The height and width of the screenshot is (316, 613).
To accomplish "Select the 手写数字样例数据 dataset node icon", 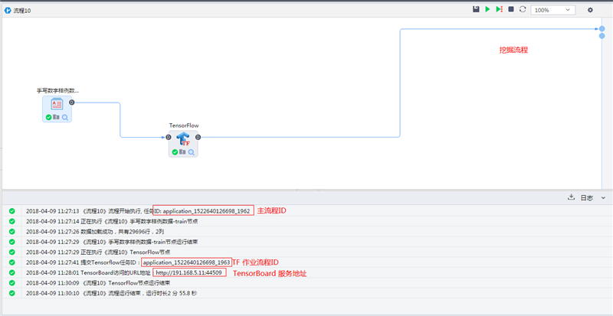I will tap(57, 104).
